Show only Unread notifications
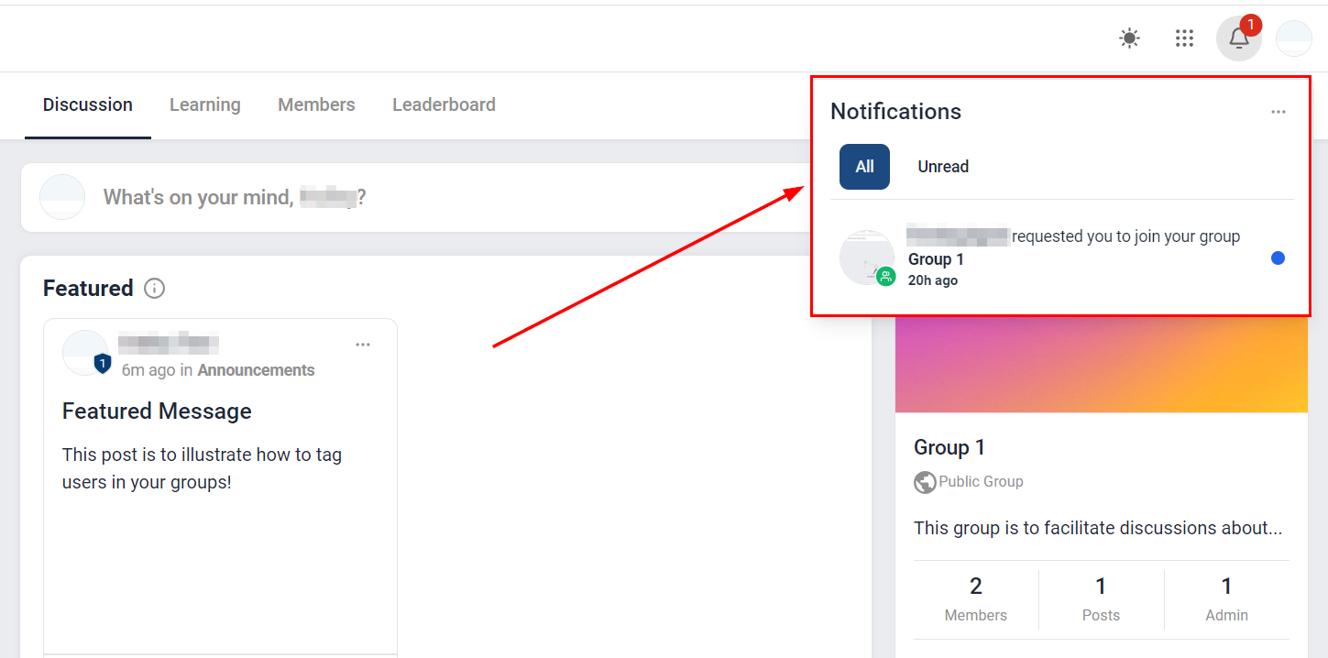The image size is (1328, 658). [943, 167]
